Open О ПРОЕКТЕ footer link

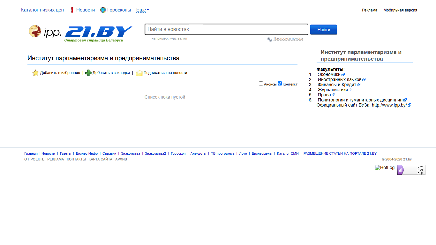[34, 159]
